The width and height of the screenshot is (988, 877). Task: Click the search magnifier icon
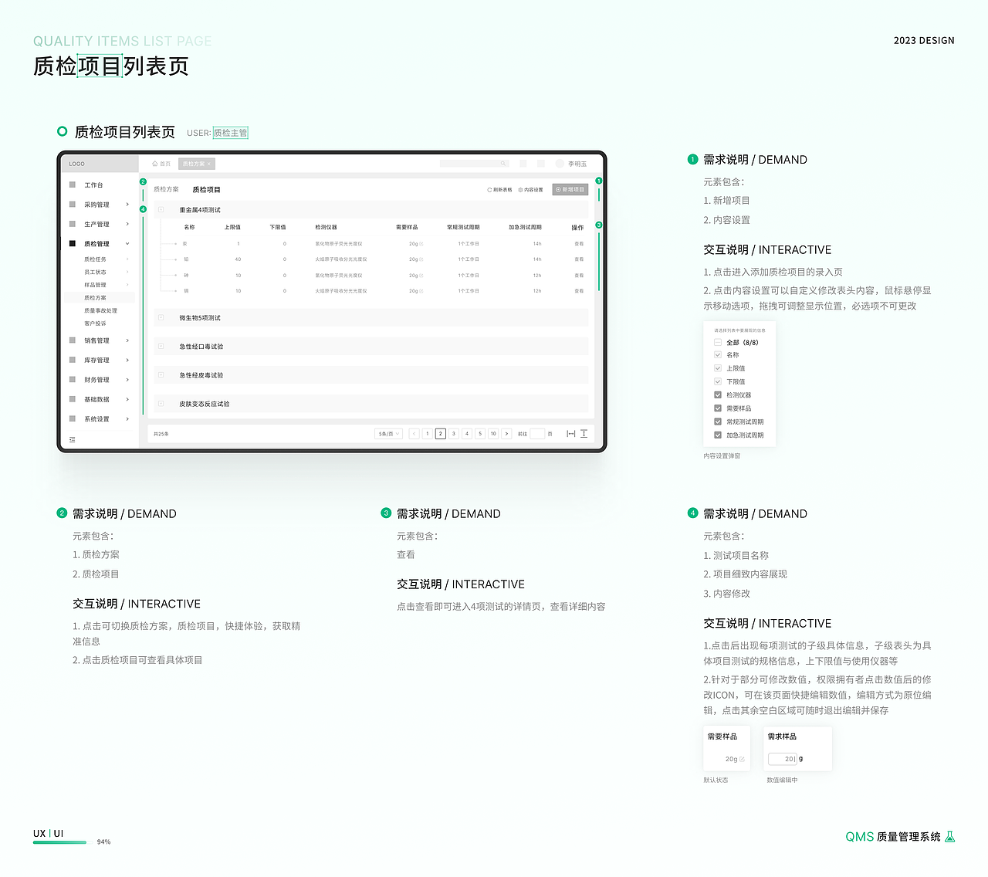pos(502,164)
